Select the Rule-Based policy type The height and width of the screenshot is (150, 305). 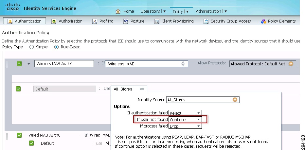(56, 47)
